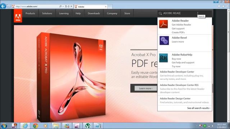Screen dimensions: 230x129
Task: Open Windows Live Messenger taskbar icon
Action: [x=67, y=126]
